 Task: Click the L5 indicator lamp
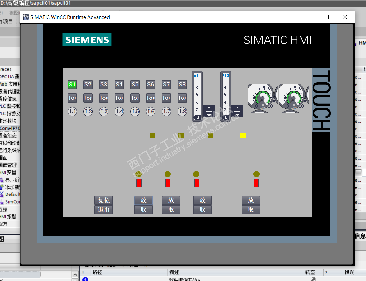coord(135,111)
